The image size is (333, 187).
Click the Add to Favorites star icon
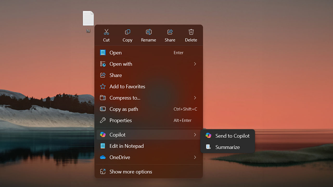coord(103,86)
